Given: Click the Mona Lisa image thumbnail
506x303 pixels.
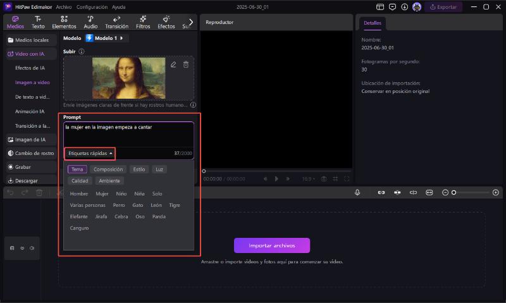Looking at the screenshot, I should click(x=129, y=78).
